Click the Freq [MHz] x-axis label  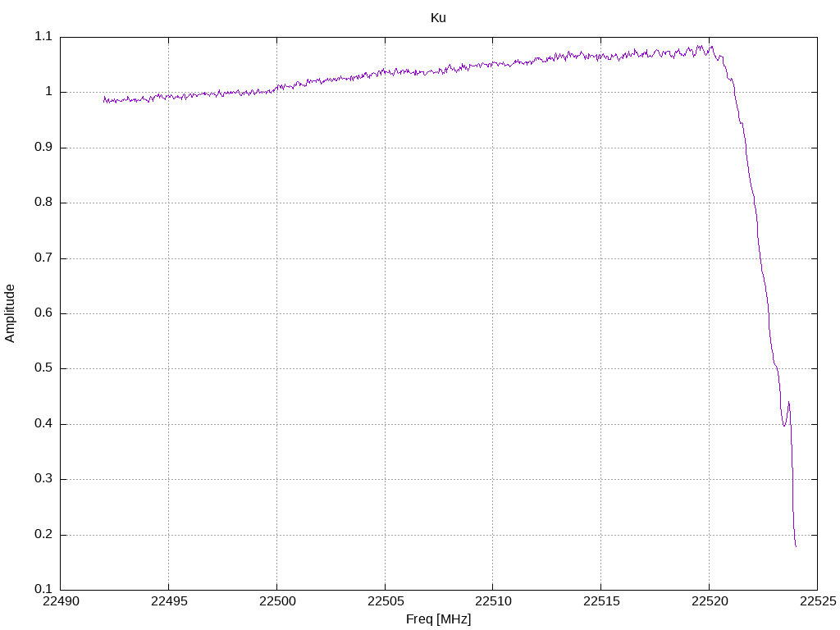(438, 619)
